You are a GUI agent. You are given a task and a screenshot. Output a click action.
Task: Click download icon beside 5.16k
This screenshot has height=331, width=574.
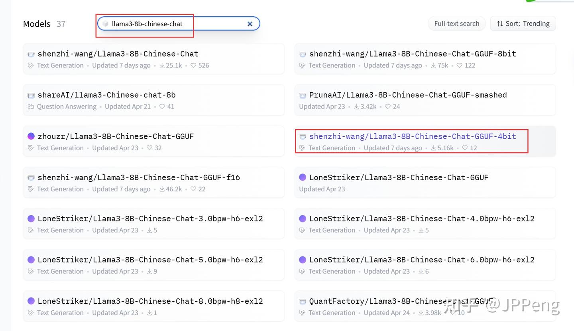434,148
